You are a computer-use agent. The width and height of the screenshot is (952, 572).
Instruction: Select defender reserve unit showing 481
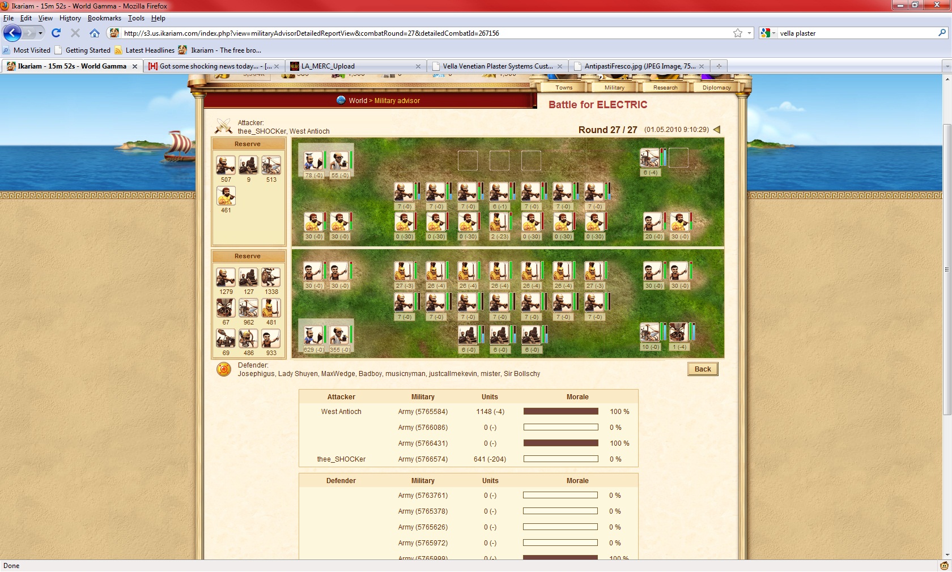click(271, 308)
